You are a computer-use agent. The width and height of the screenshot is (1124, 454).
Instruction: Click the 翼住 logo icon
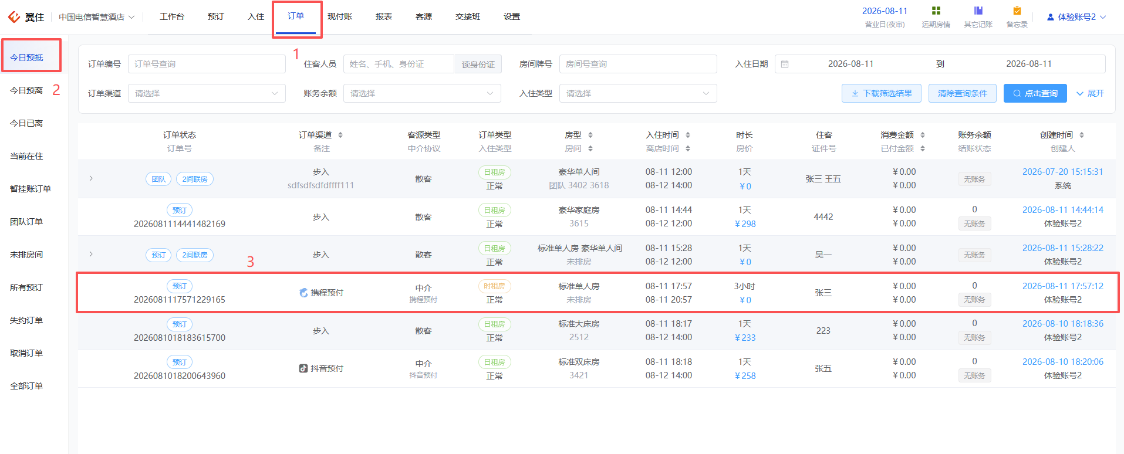point(14,17)
